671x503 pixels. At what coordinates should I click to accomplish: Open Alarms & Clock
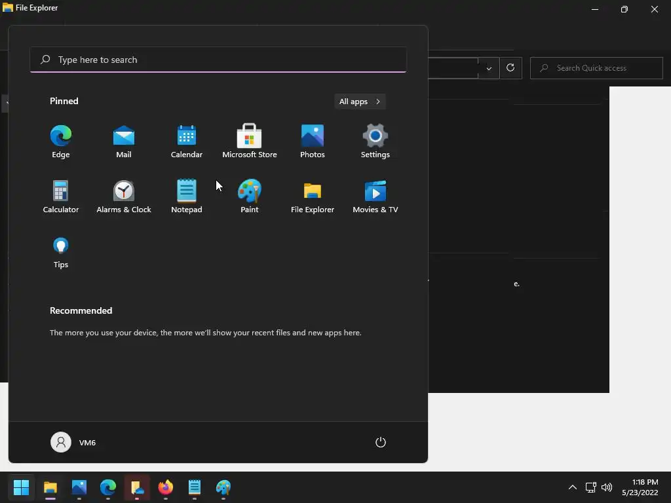124,196
